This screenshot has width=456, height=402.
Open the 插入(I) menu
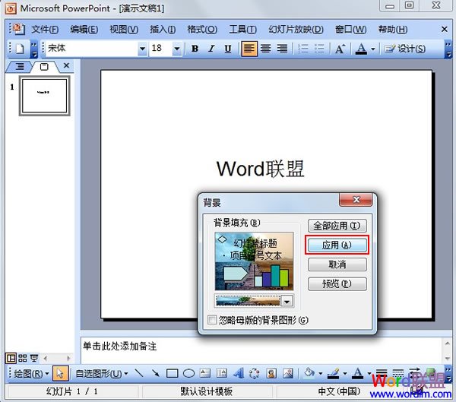[163, 30]
